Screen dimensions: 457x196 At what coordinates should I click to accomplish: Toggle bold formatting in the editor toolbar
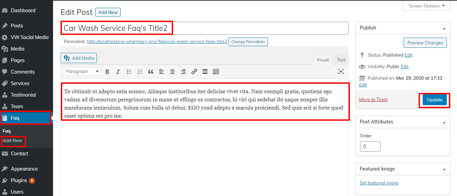pos(107,72)
